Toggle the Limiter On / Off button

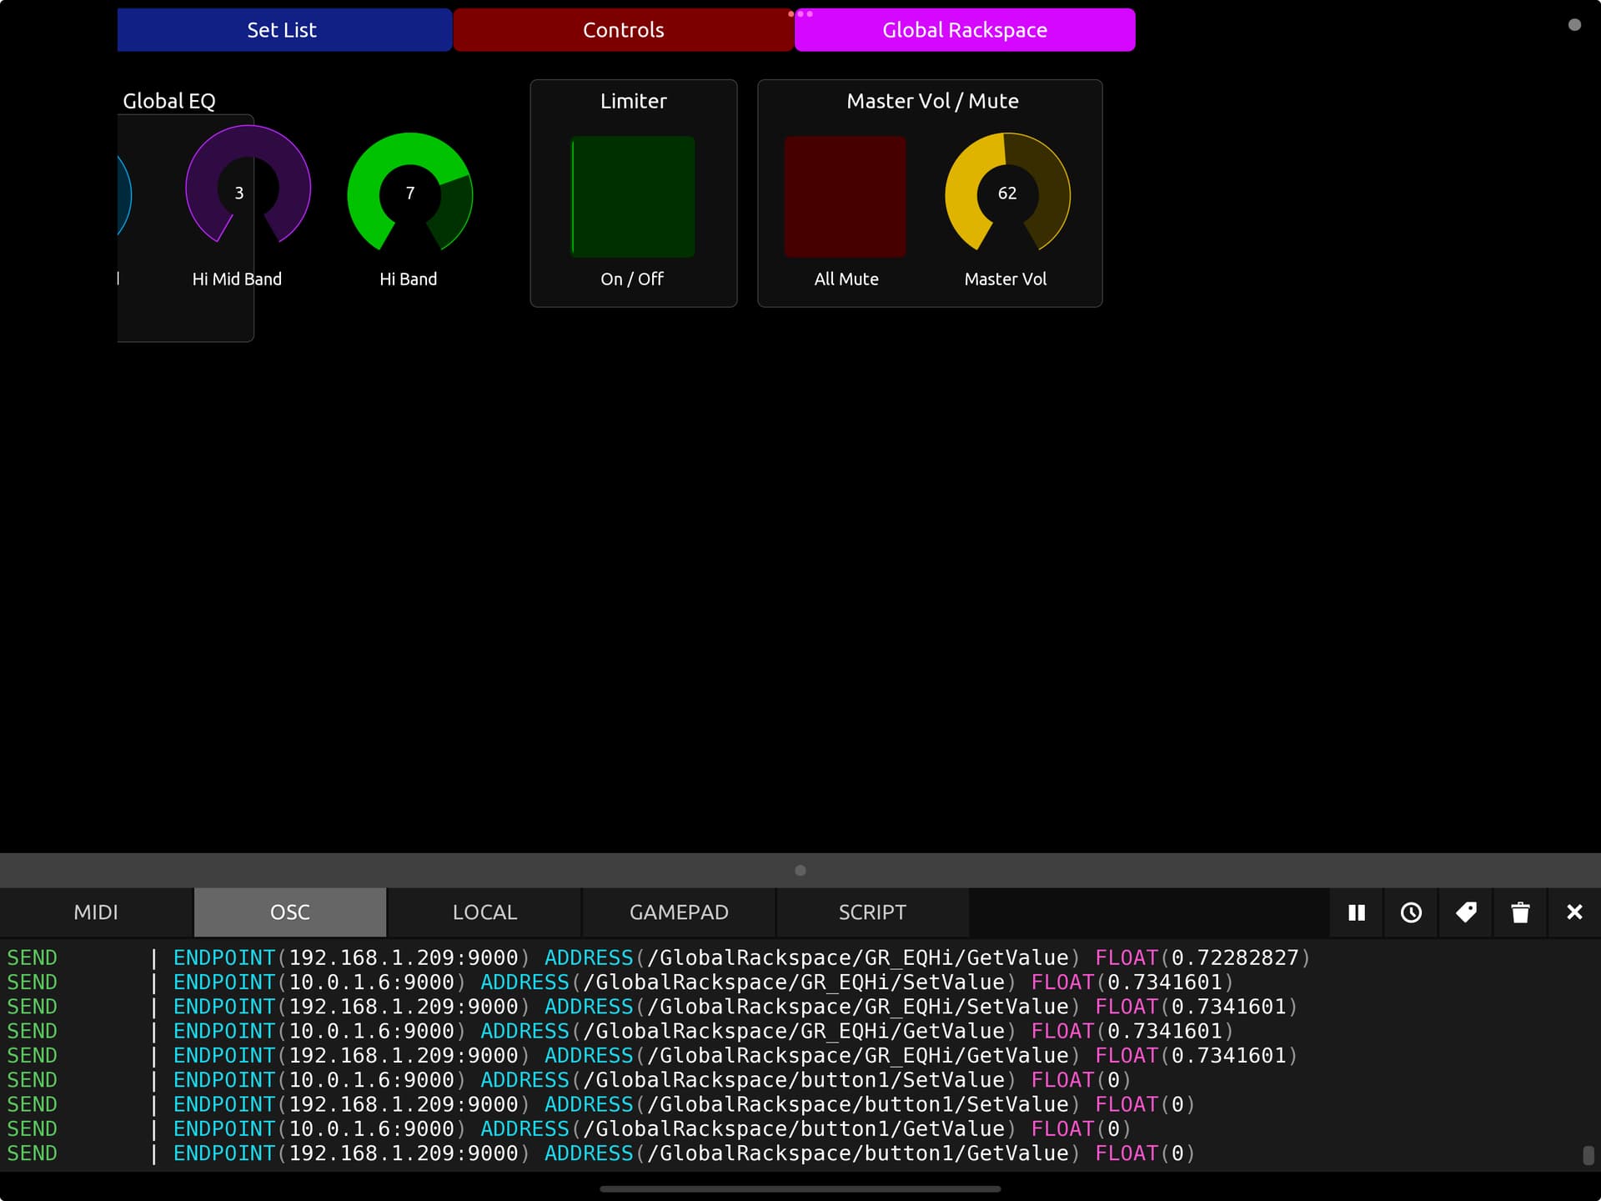click(633, 197)
